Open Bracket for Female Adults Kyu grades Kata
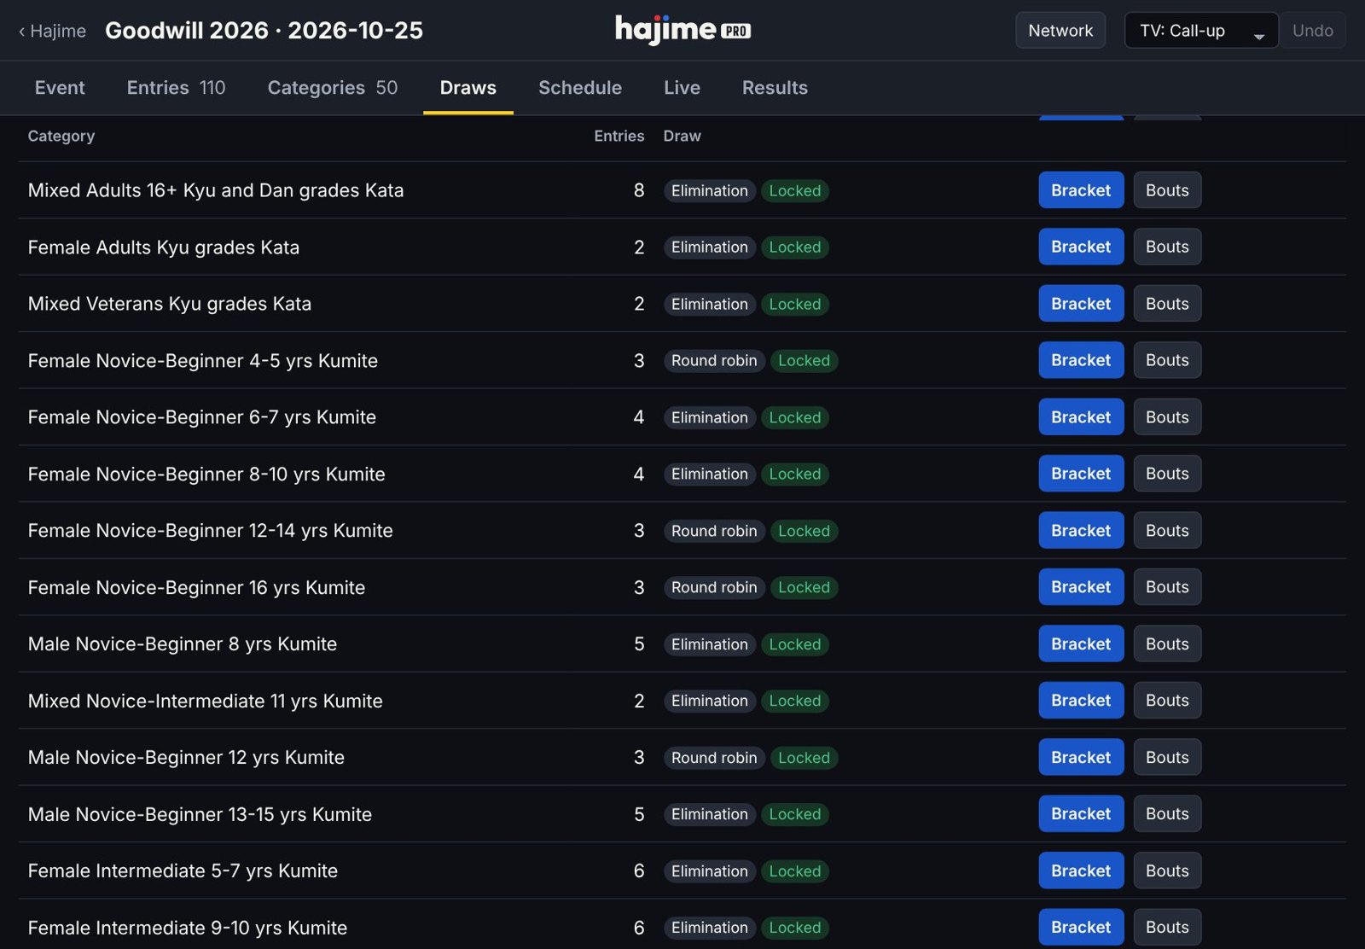Image resolution: width=1365 pixels, height=949 pixels. tap(1081, 247)
